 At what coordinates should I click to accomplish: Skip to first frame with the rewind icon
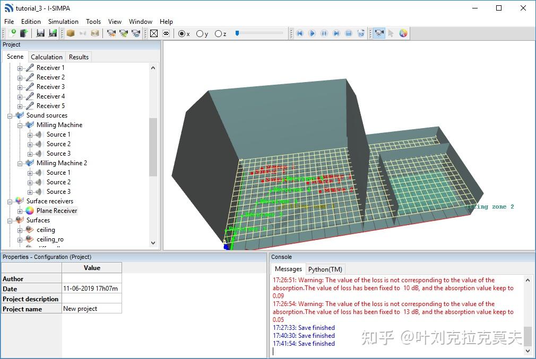point(299,33)
